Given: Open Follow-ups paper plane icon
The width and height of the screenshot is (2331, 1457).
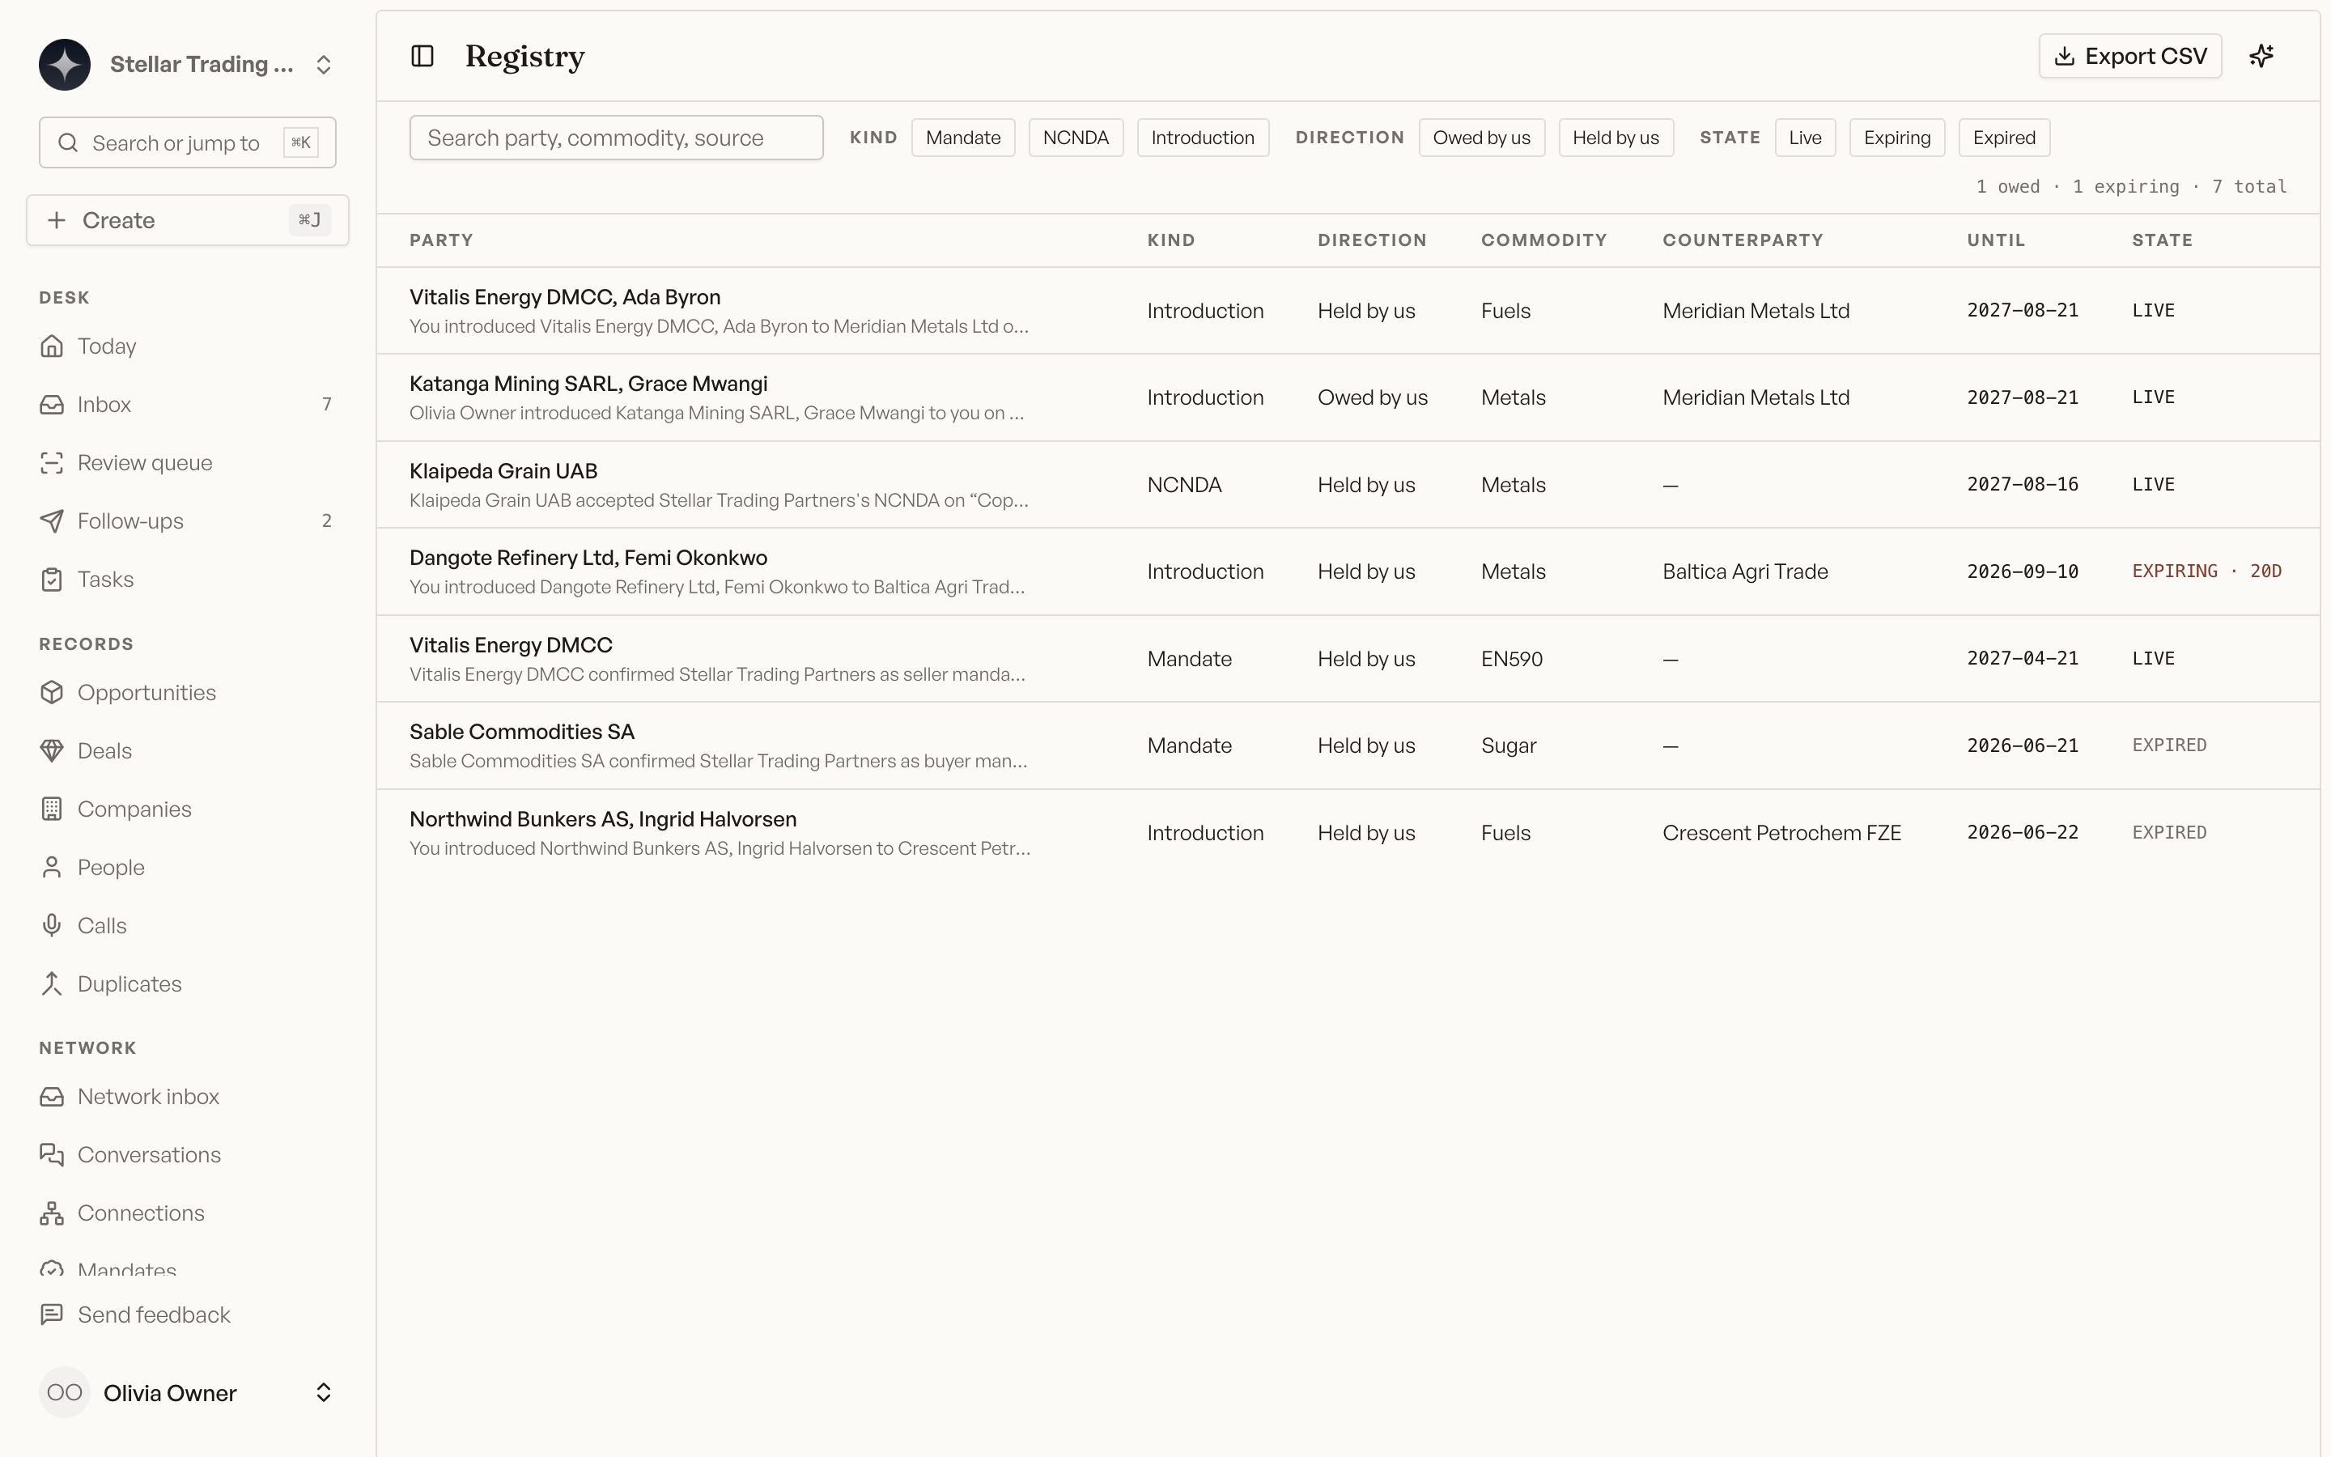Looking at the screenshot, I should pyautogui.click(x=52, y=521).
